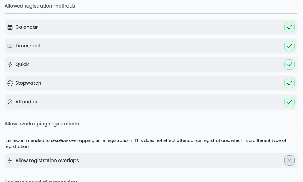Click the Allow overlapping registrations heading

tap(42, 124)
